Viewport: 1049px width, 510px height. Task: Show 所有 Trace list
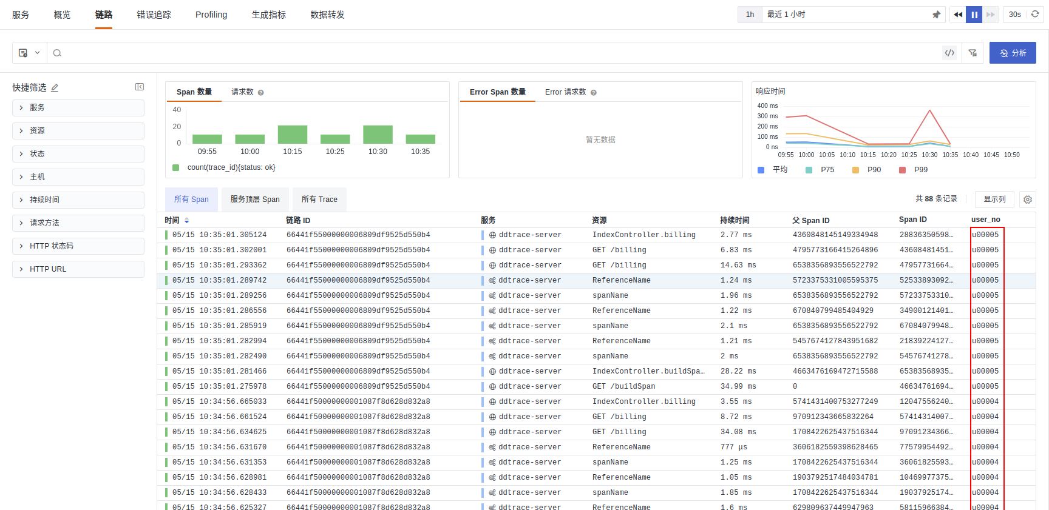coord(319,200)
